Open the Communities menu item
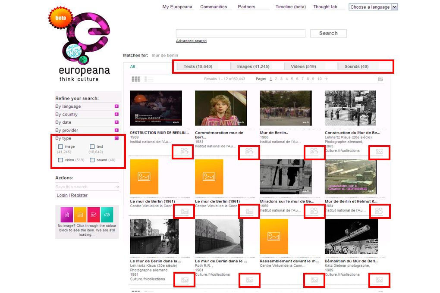The image size is (440, 293). coord(214,7)
